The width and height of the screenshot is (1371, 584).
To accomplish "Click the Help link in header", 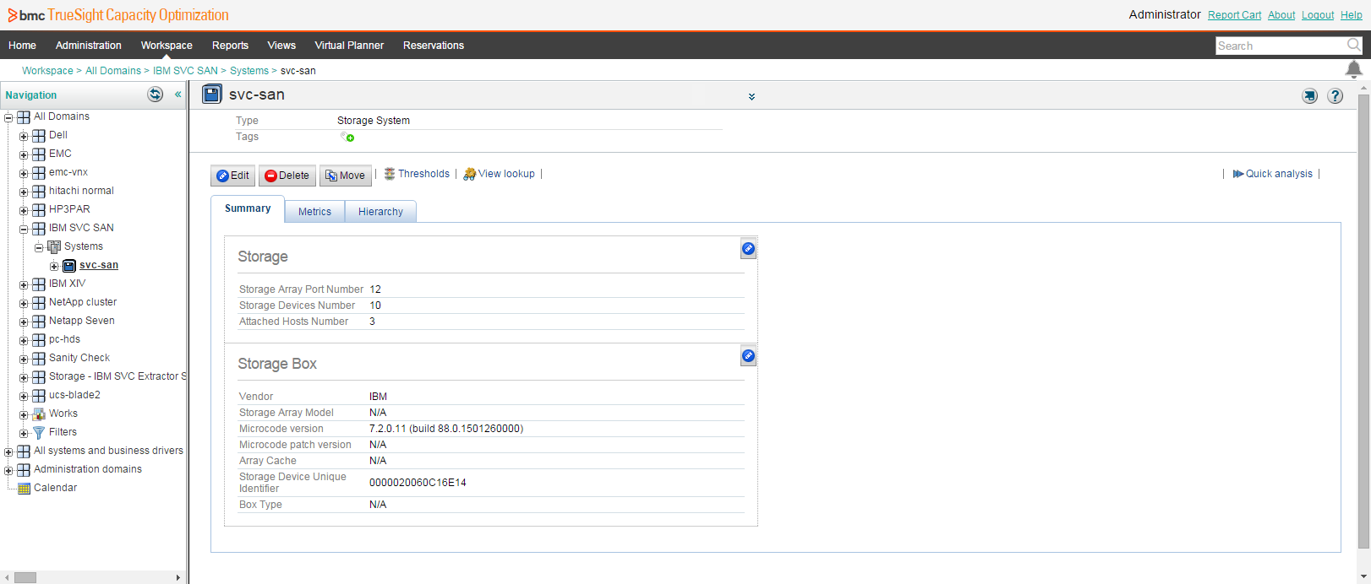I will 1352,15.
